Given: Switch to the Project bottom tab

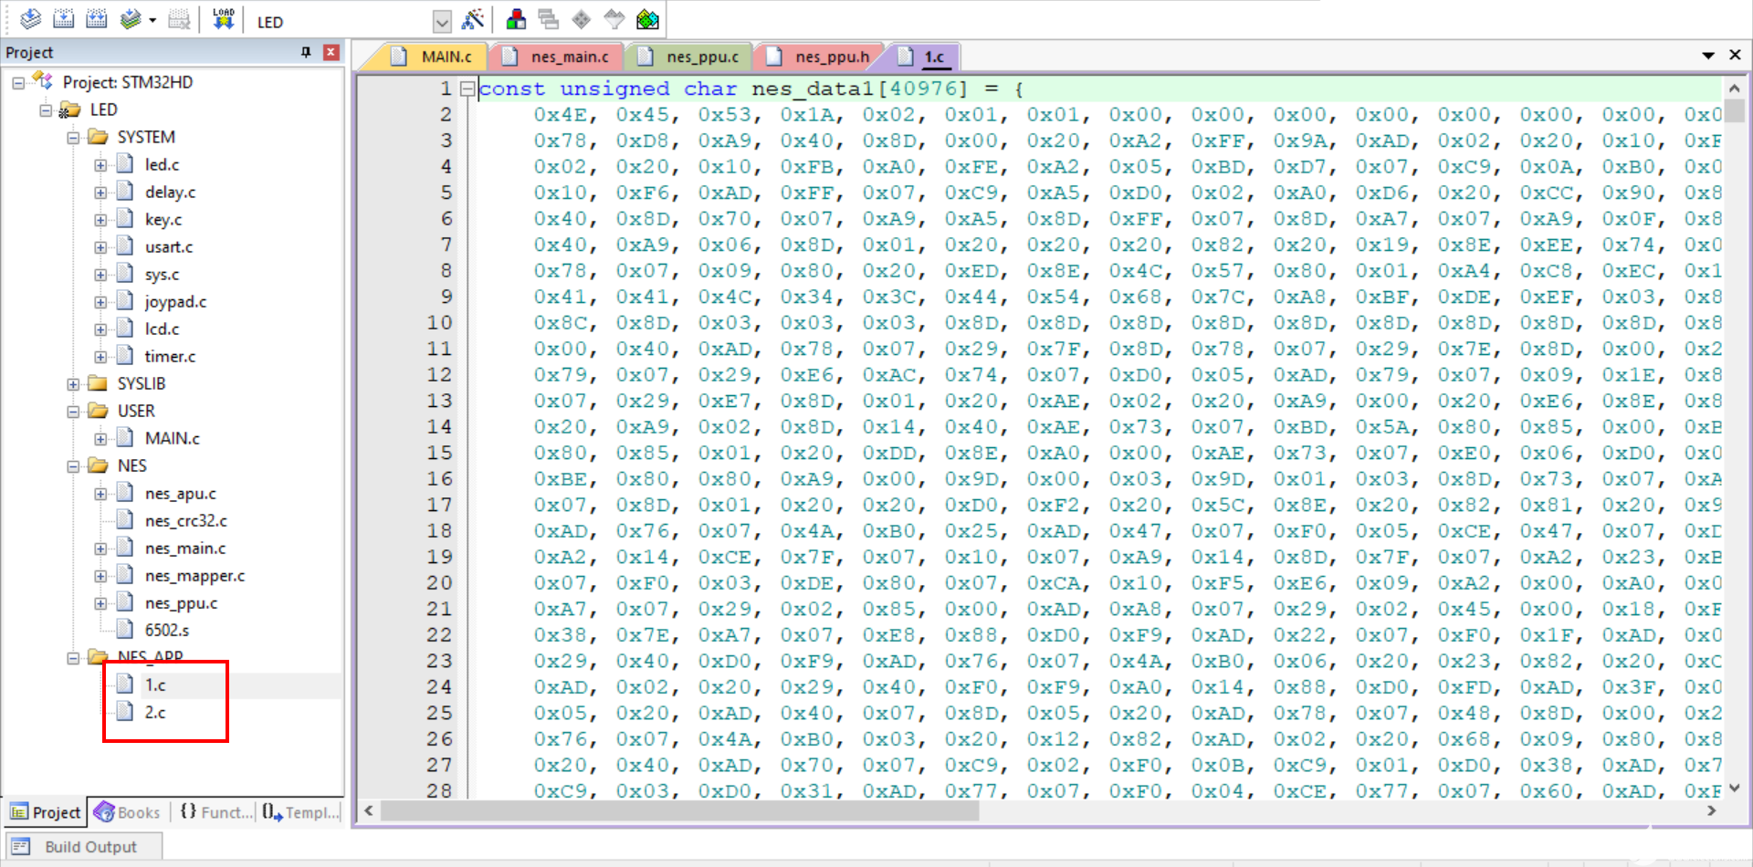Looking at the screenshot, I should (46, 812).
